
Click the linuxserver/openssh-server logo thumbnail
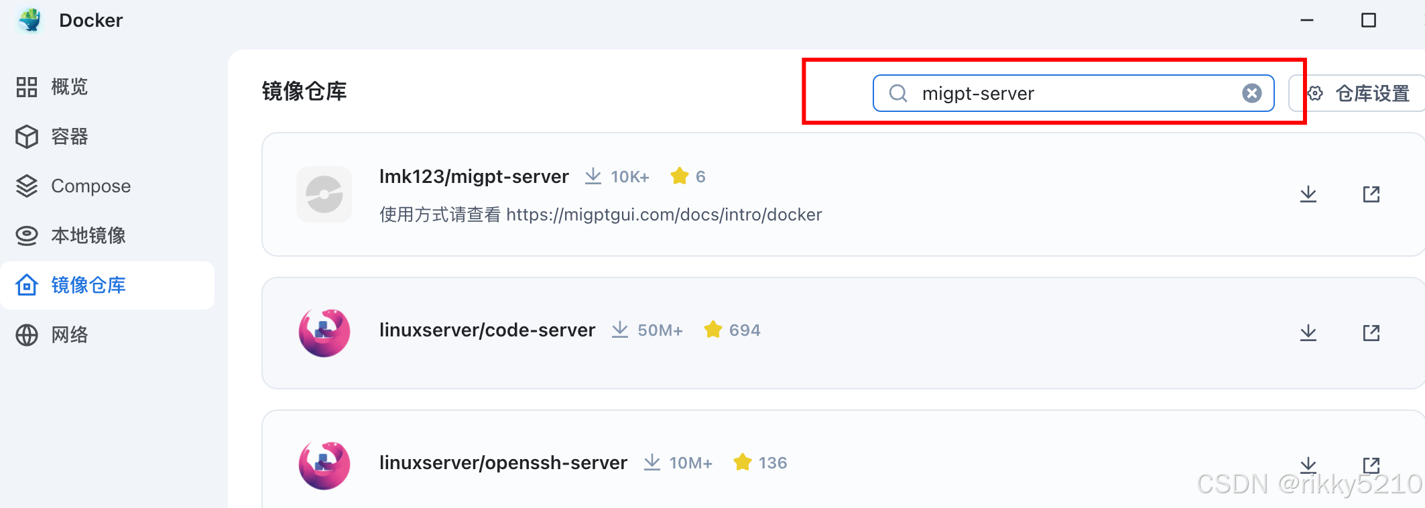(324, 465)
